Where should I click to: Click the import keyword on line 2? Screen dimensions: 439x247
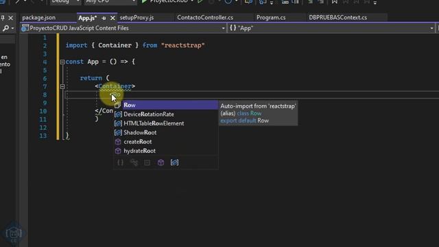pyautogui.click(x=76, y=45)
